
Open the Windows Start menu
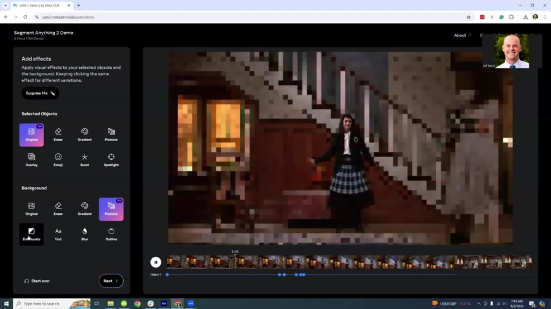click(x=6, y=303)
